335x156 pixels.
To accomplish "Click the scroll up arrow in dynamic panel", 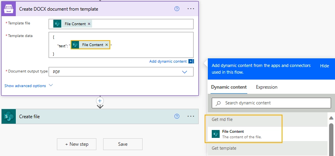I will pyautogui.click(x=331, y=118).
